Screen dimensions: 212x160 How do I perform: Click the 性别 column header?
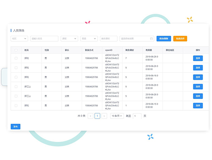coord(47,50)
